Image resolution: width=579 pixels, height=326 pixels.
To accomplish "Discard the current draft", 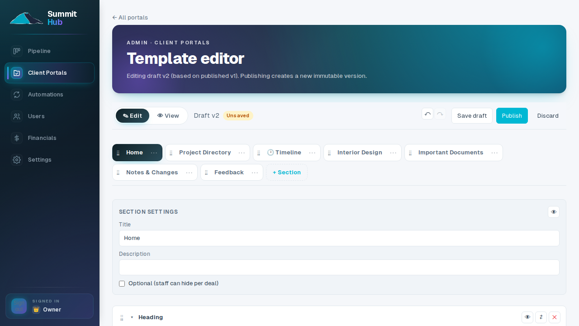I will tap(548, 116).
